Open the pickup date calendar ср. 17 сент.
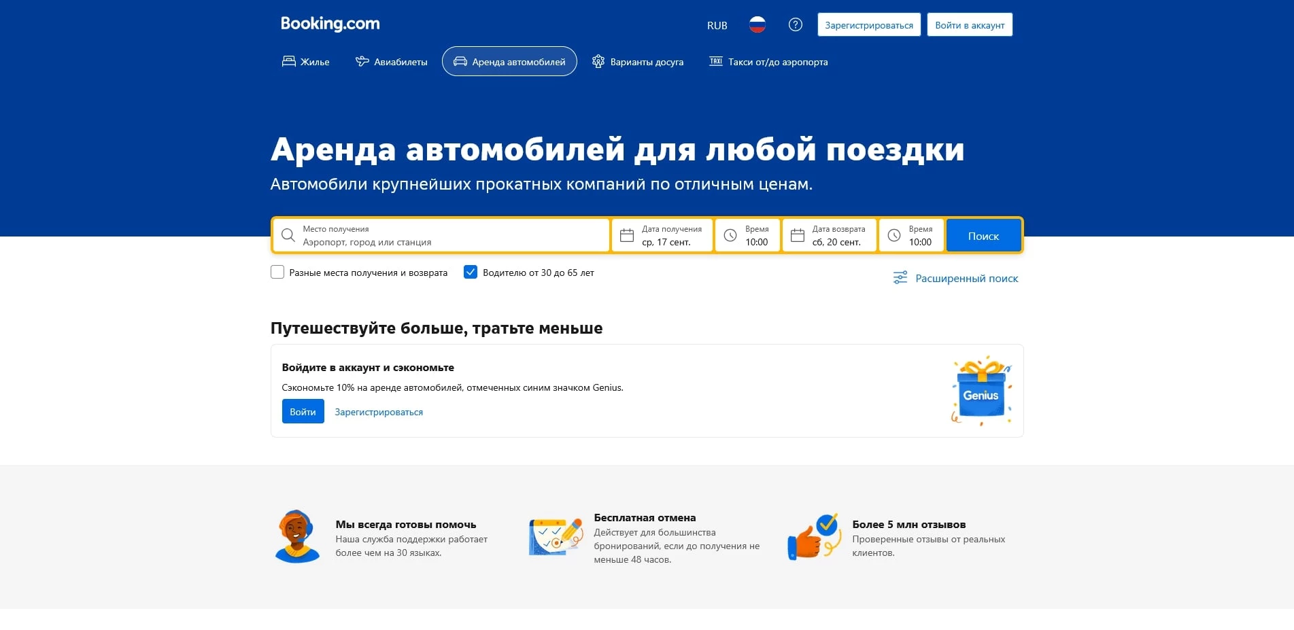 (662, 235)
